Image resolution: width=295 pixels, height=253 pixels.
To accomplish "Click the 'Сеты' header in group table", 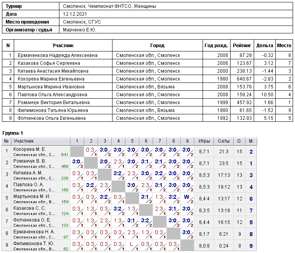I will tap(223, 141).
